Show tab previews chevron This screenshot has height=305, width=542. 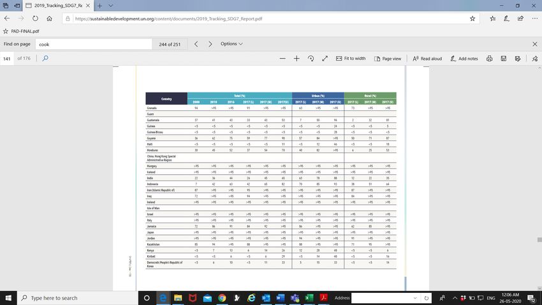pyautogui.click(x=110, y=6)
